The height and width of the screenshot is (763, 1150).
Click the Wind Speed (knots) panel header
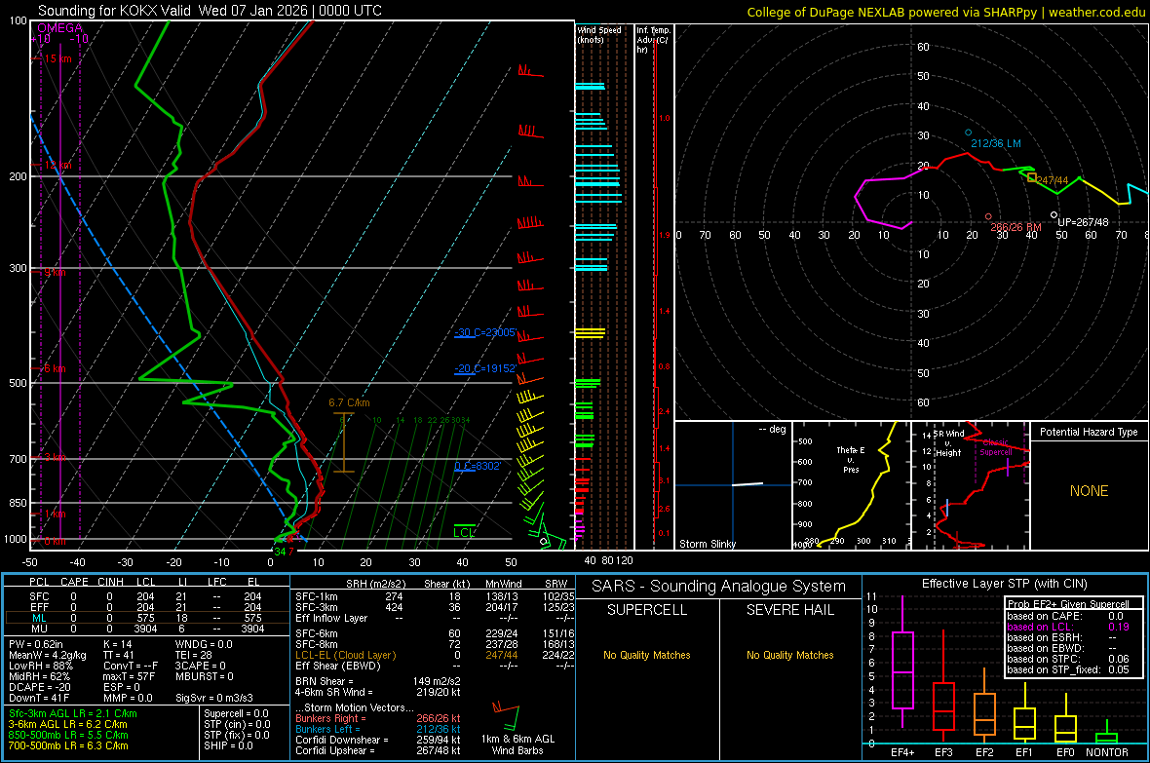[x=598, y=34]
